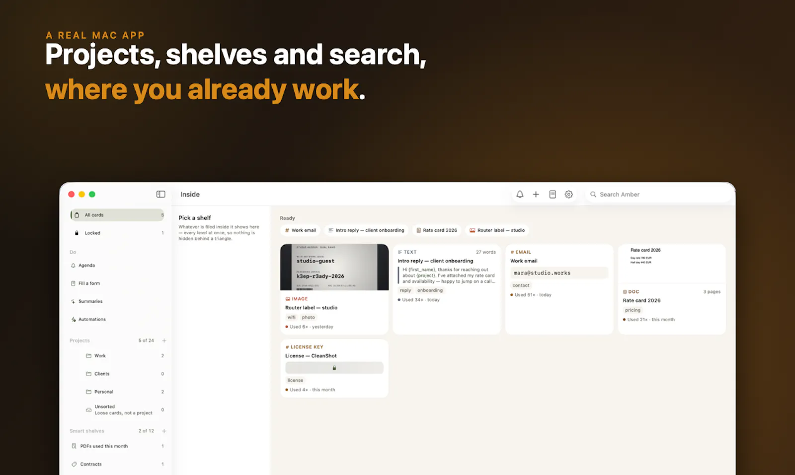Open the settings gear icon
The height and width of the screenshot is (475, 795).
pyautogui.click(x=568, y=195)
